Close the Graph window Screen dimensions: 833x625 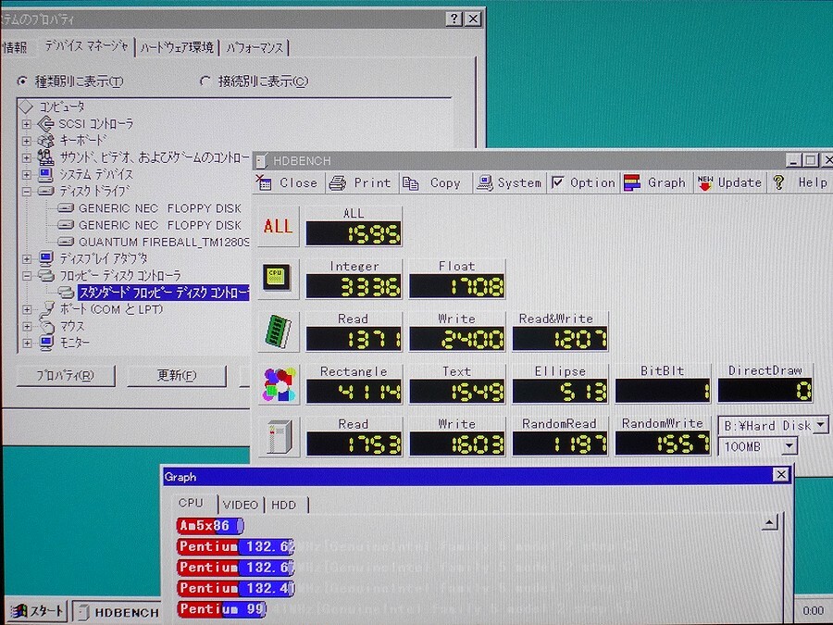tap(780, 475)
